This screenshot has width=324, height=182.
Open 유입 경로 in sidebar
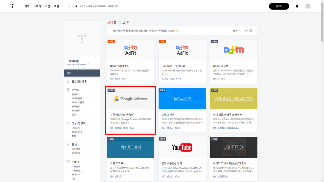point(76,153)
